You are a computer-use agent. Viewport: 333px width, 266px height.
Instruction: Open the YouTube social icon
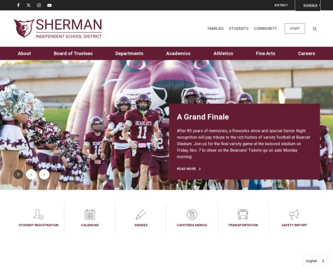49,5
